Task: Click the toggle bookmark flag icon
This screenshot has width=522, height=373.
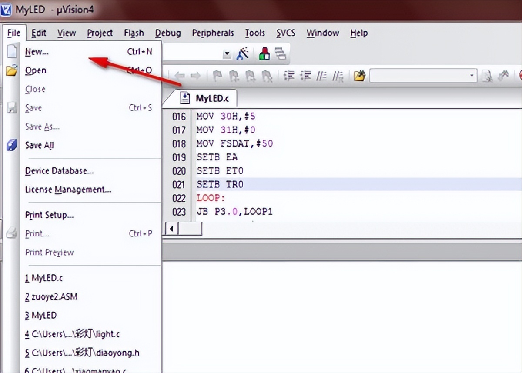Action: tap(217, 76)
